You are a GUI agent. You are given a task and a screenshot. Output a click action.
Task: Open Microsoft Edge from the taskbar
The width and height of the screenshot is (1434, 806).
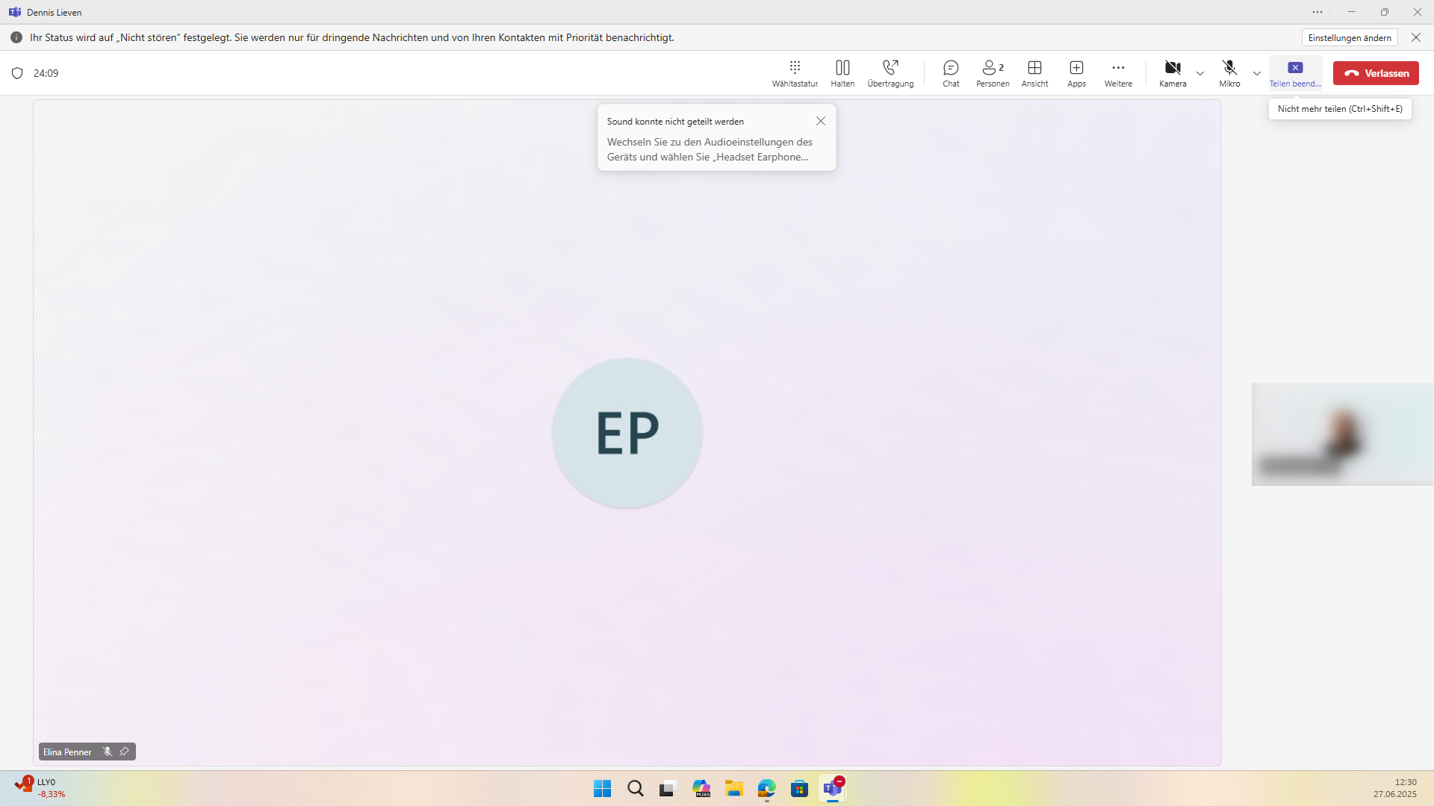click(767, 788)
